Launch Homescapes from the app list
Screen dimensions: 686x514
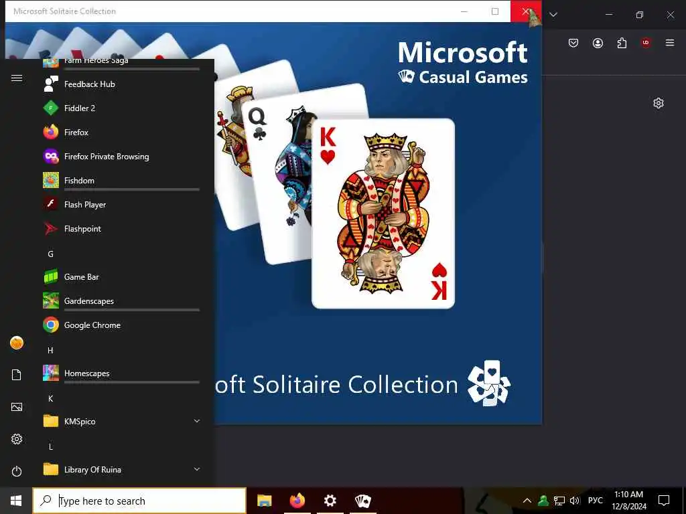coord(122,373)
